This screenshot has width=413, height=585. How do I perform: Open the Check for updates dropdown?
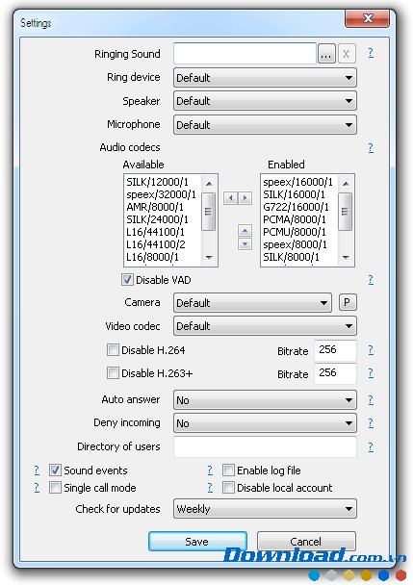click(265, 509)
